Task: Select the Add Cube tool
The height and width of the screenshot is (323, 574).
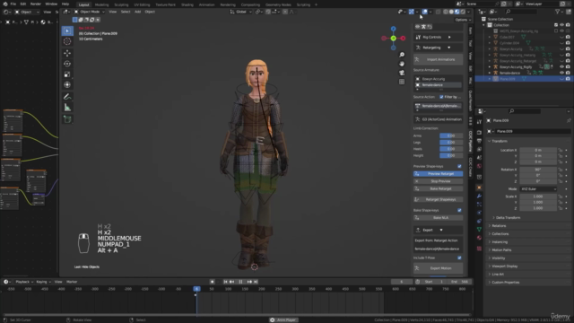Action: pos(67,119)
